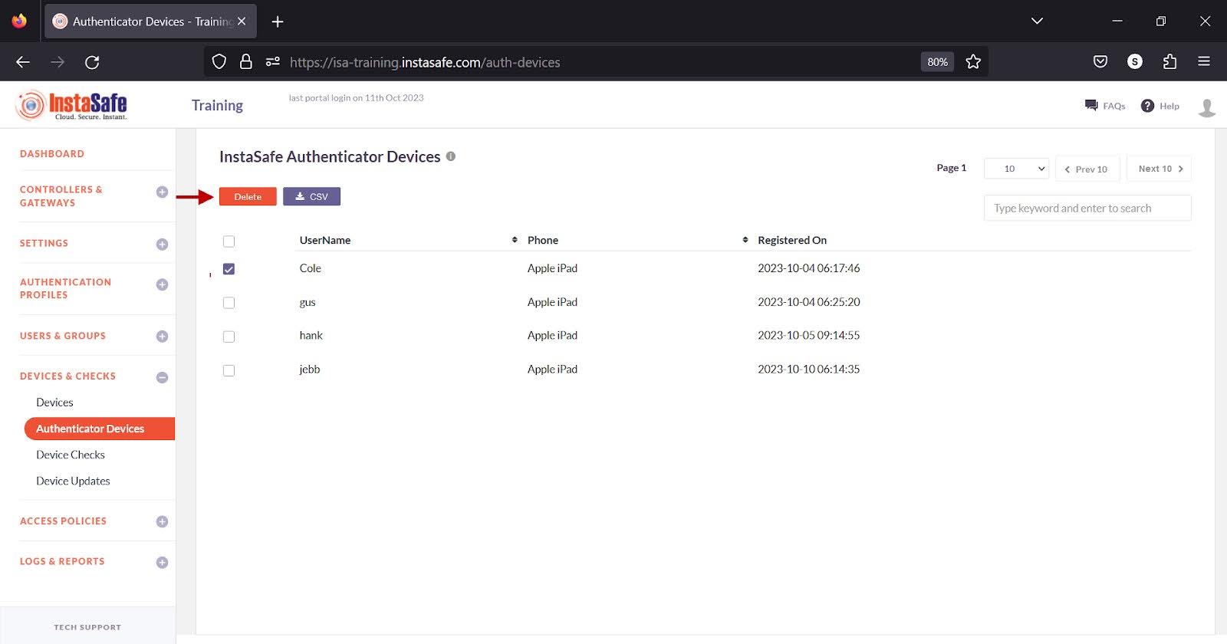Tick the select-all header checkbox
Image resolution: width=1227 pixels, height=644 pixels.
(x=229, y=242)
